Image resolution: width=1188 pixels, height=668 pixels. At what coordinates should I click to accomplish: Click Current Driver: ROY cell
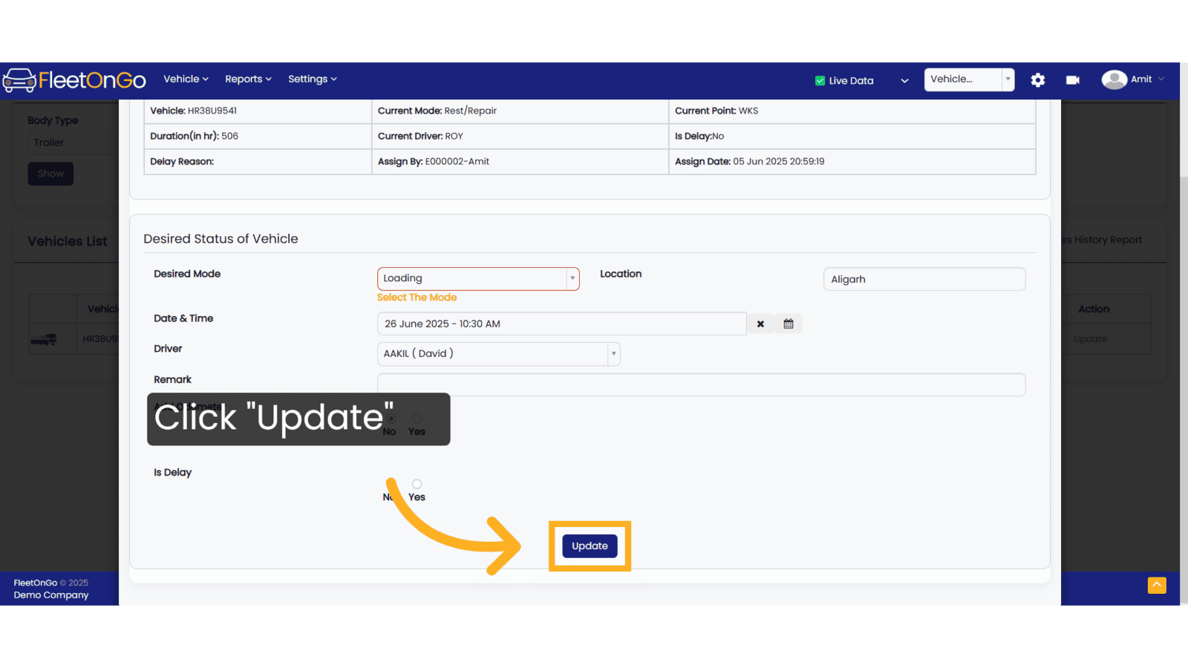(x=520, y=136)
